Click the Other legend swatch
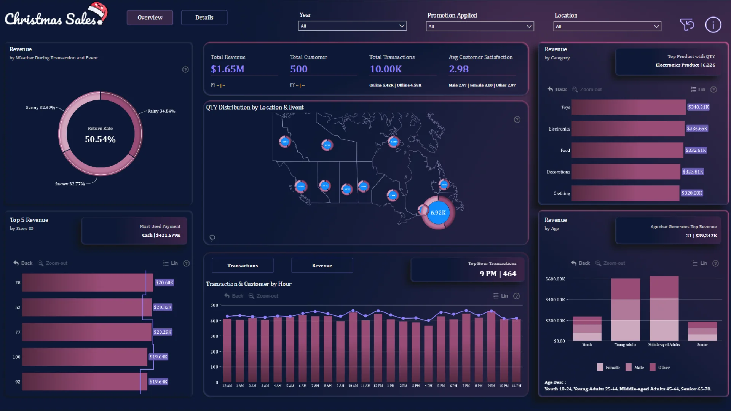This screenshot has height=411, width=731. click(653, 367)
